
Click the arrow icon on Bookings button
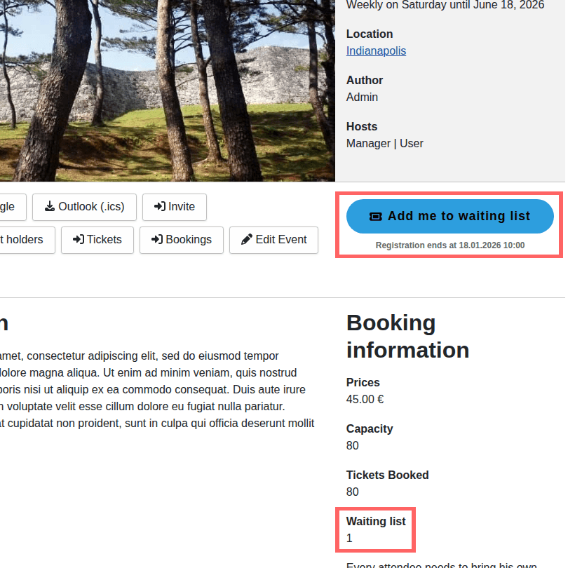[157, 240]
